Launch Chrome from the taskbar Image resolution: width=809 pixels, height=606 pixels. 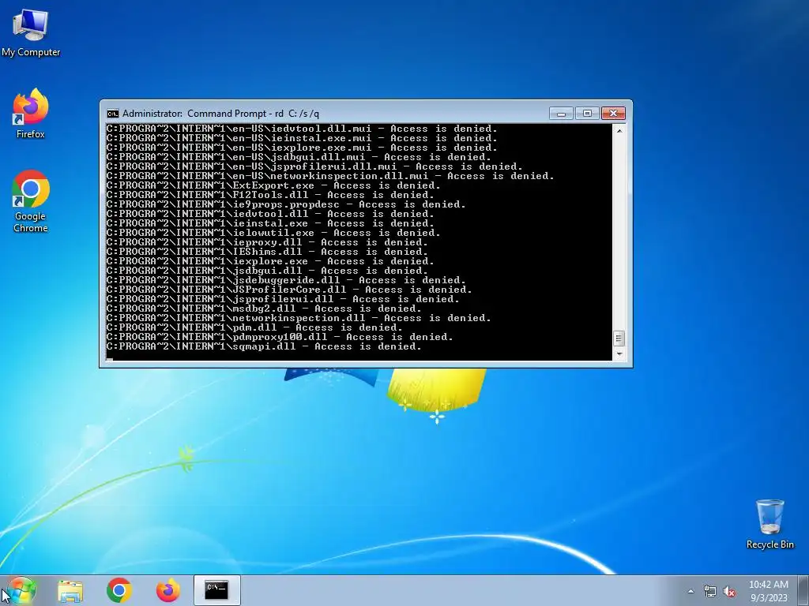[119, 590]
